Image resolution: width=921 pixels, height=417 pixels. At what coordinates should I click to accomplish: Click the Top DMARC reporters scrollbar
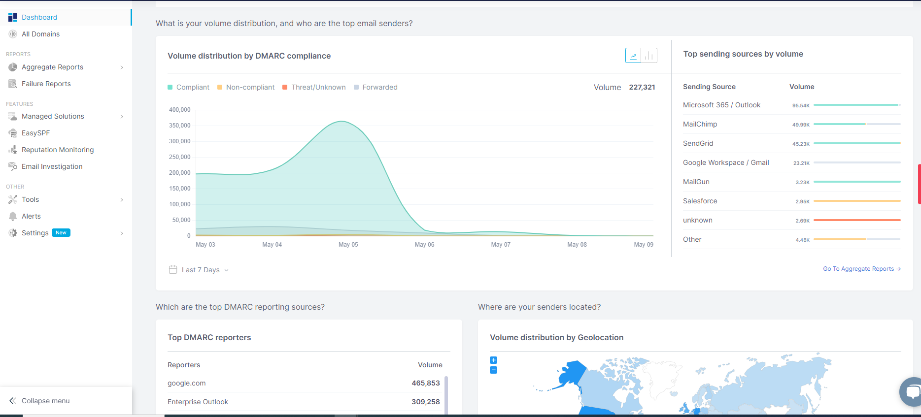(446, 395)
